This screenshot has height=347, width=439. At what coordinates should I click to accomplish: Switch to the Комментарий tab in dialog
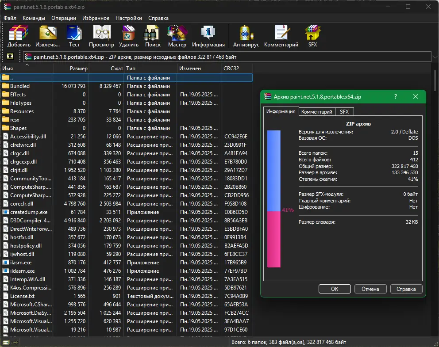[x=316, y=112]
